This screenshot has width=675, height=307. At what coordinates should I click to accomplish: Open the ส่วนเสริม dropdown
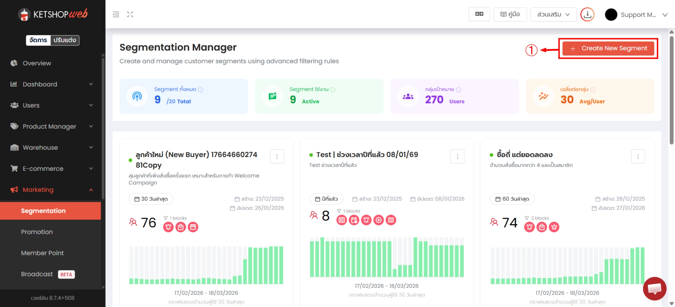[553, 14]
